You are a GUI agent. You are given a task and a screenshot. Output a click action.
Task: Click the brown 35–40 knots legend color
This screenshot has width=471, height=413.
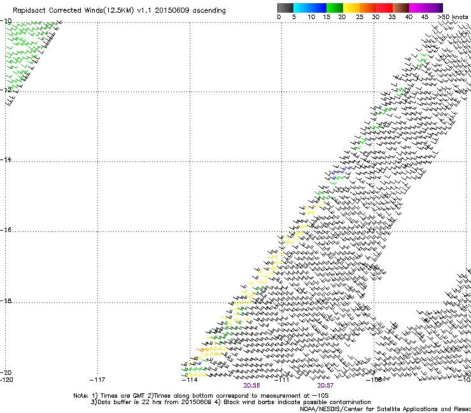point(401,8)
